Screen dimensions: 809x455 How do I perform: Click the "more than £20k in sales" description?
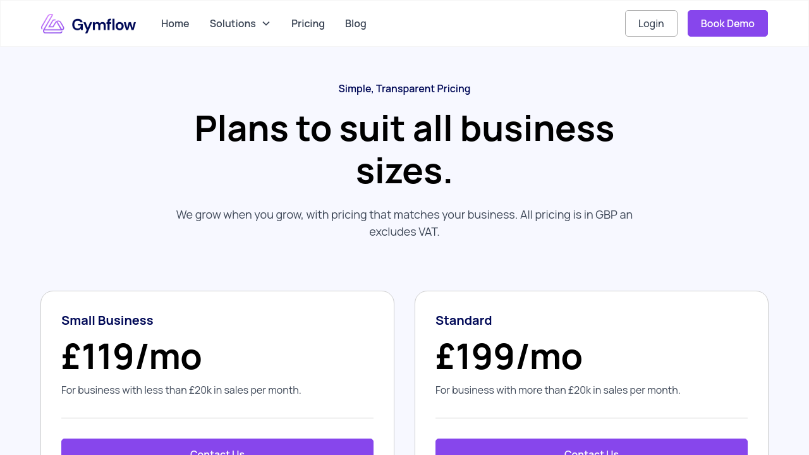tap(557, 390)
